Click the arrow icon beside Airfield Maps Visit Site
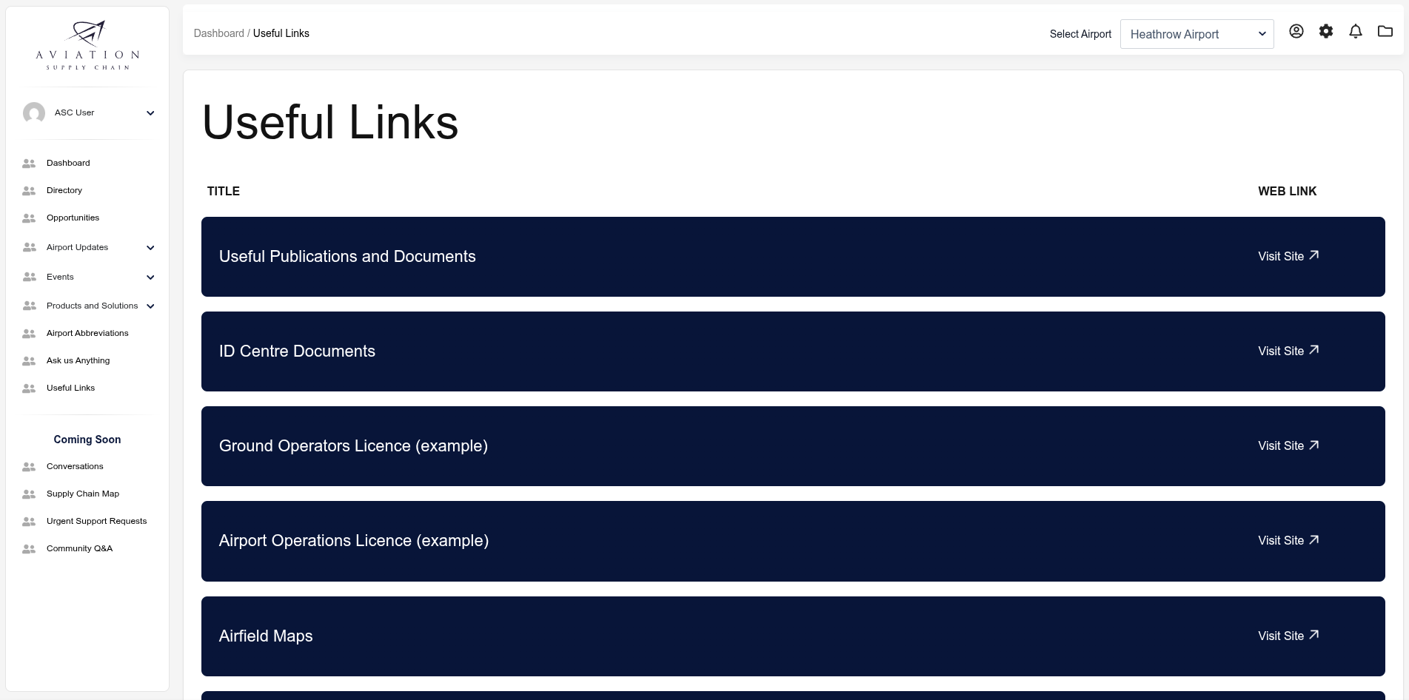This screenshot has height=700, width=1409. tap(1314, 635)
